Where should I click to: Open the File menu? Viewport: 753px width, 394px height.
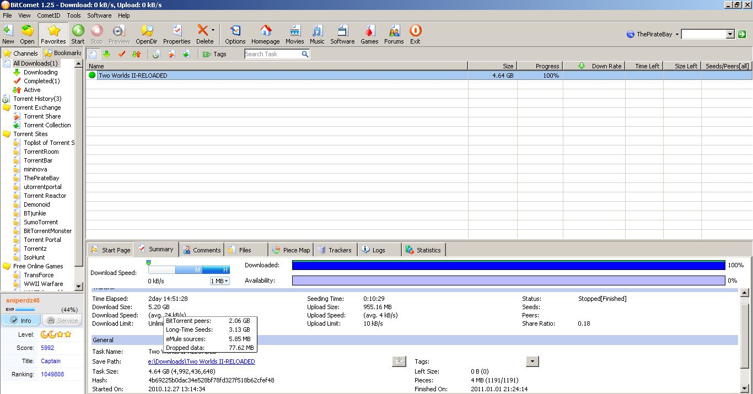tap(7, 15)
